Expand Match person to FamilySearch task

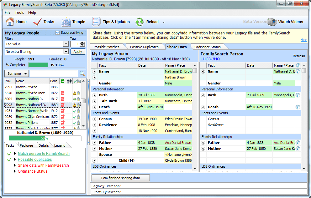[x=15, y=154]
